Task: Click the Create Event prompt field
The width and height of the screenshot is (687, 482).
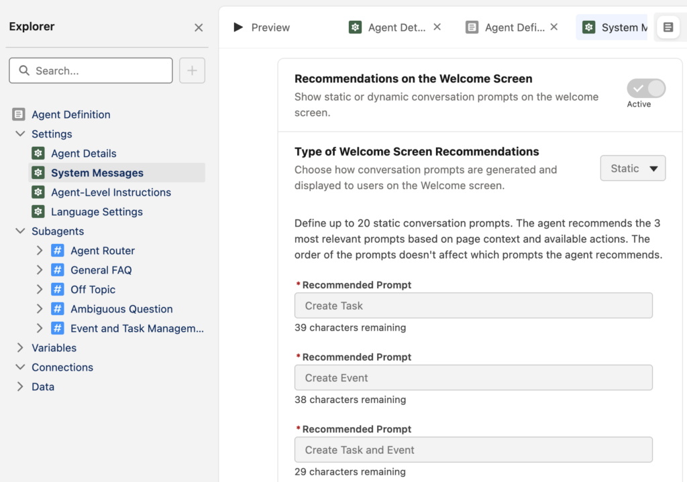Action: [473, 377]
